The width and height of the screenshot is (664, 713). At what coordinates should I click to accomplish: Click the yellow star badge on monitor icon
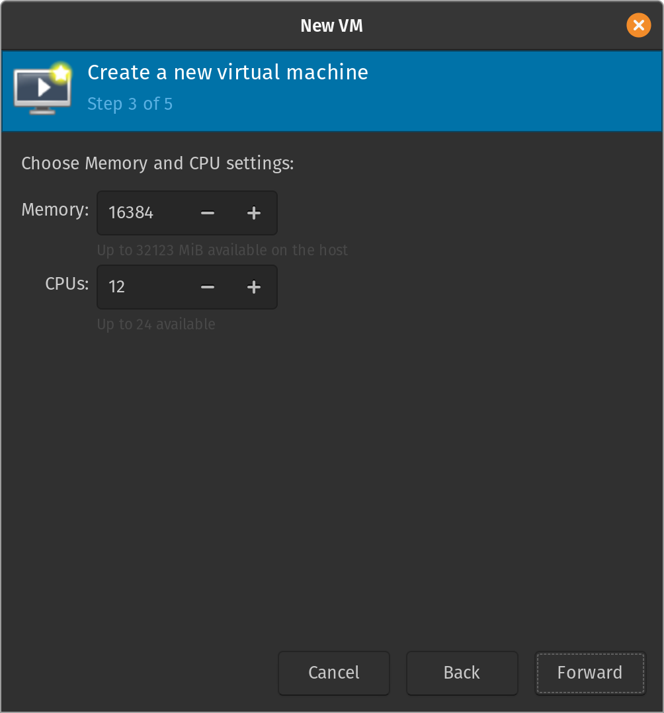point(61,73)
